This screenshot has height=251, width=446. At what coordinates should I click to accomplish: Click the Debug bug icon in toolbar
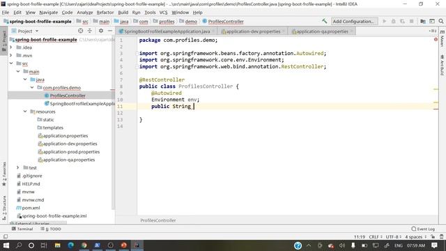coord(393,21)
